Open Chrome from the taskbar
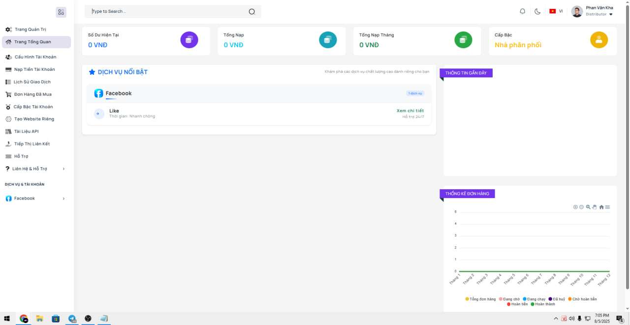The height and width of the screenshot is (325, 630). [x=24, y=319]
